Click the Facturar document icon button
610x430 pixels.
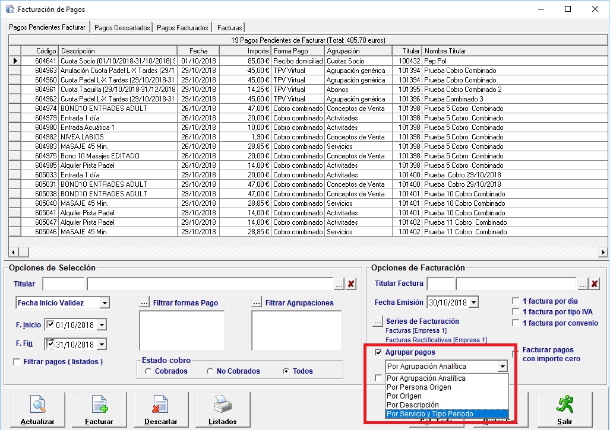click(x=99, y=410)
